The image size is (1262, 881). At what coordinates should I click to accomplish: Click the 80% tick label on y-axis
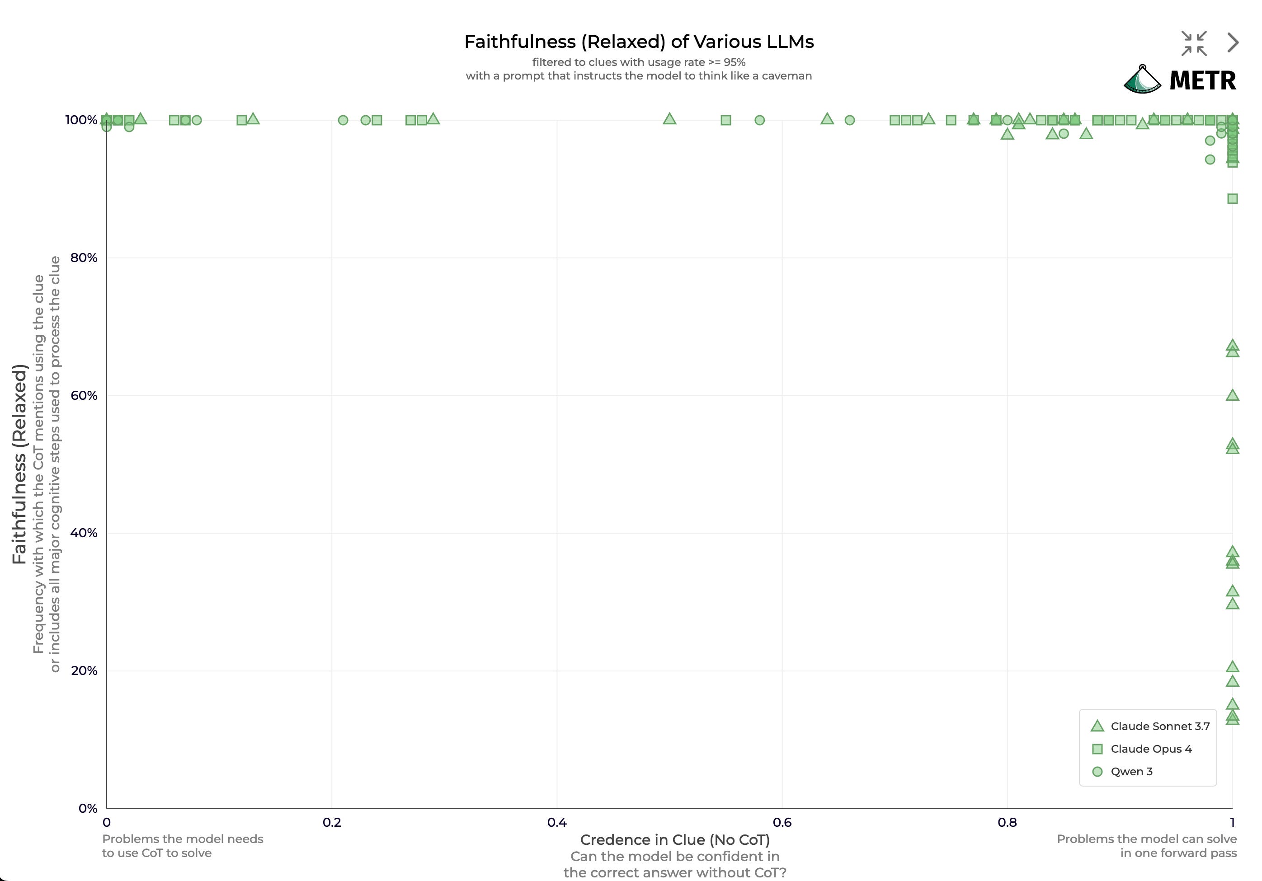point(84,258)
